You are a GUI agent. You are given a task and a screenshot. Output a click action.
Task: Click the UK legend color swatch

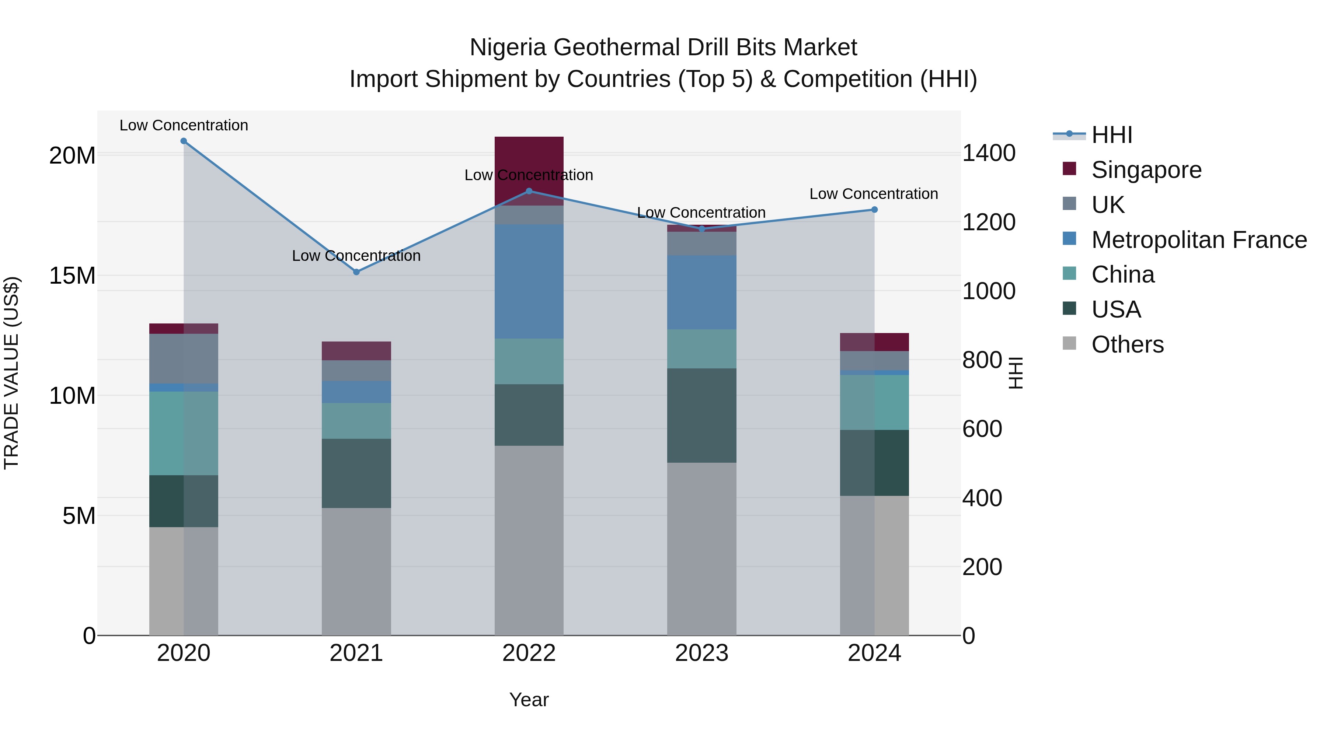[x=1069, y=203]
